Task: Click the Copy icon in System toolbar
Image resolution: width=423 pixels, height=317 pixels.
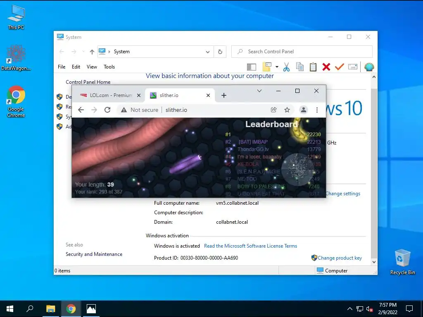Action: tap(300, 67)
